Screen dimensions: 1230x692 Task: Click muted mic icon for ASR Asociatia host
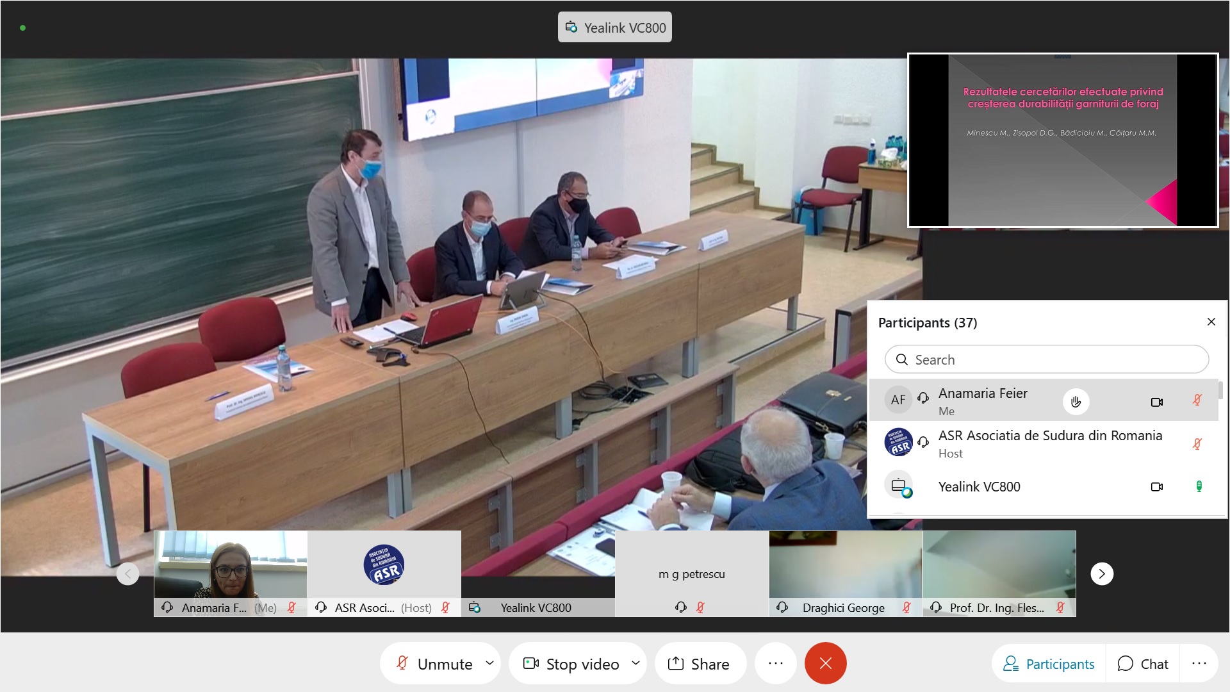pyautogui.click(x=1197, y=444)
